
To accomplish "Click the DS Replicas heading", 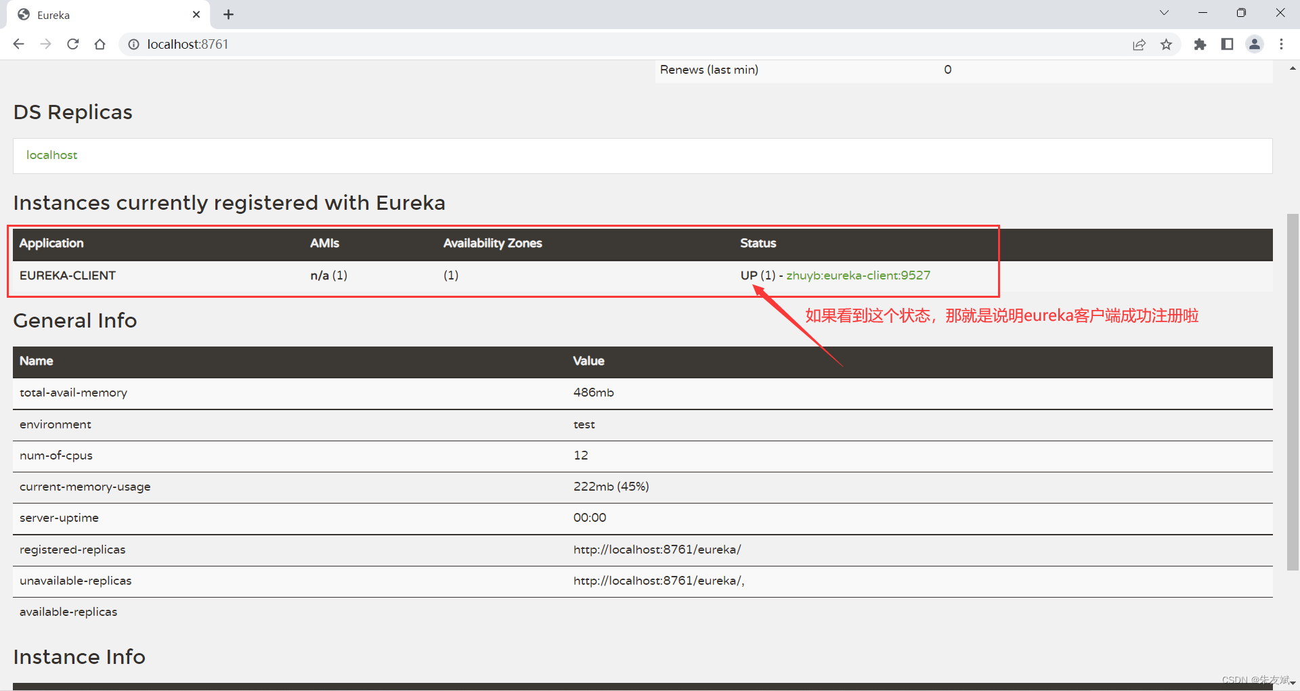I will [72, 112].
